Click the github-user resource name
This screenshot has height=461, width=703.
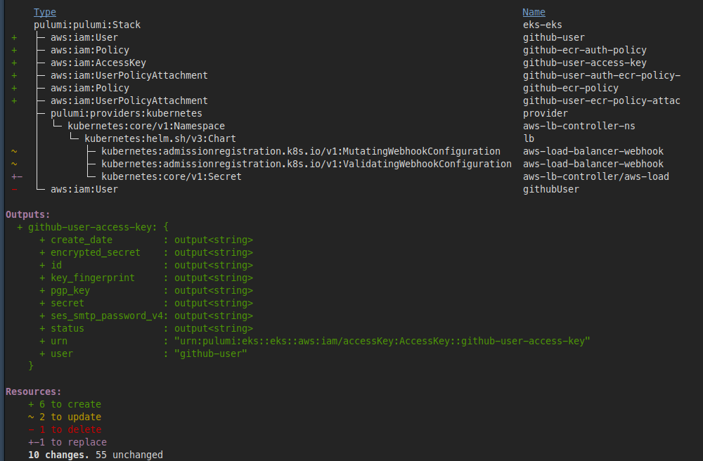[554, 38]
